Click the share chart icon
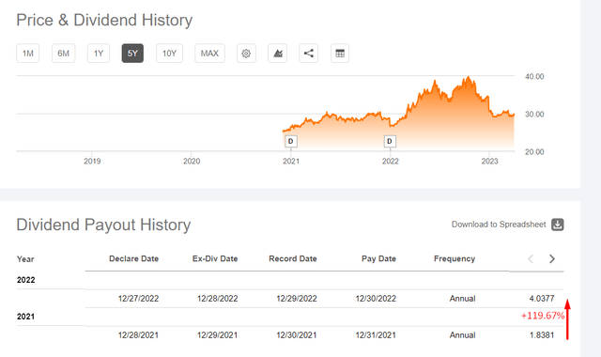Image resolution: width=601 pixels, height=357 pixels. pos(309,54)
